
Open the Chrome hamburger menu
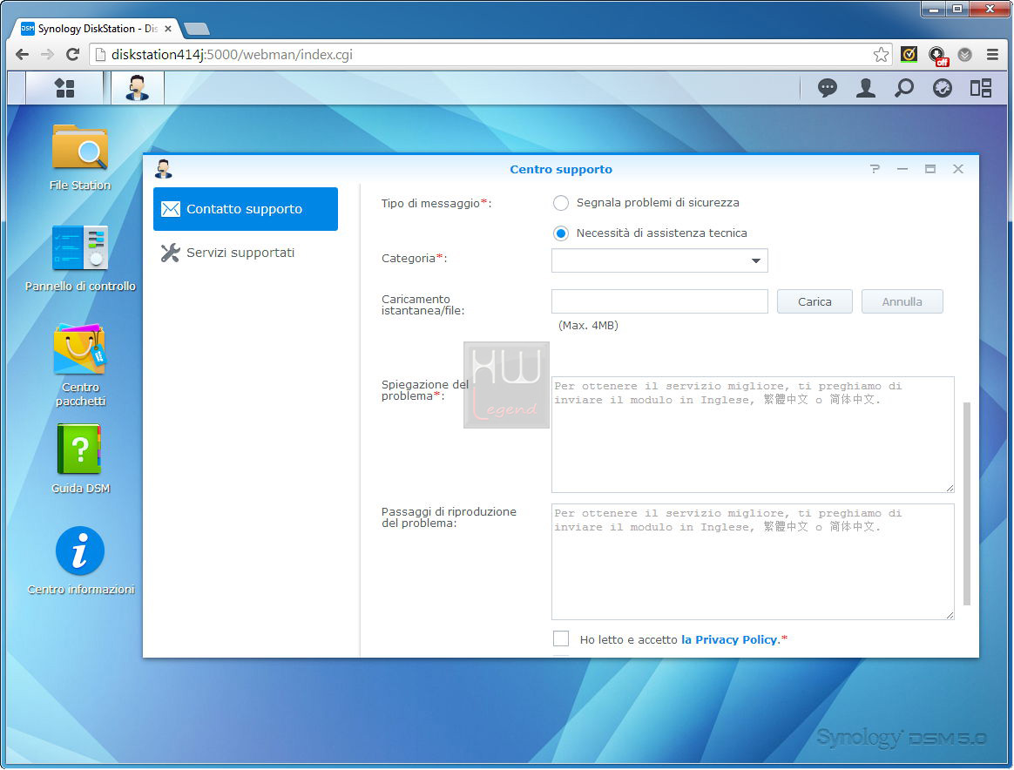click(993, 54)
